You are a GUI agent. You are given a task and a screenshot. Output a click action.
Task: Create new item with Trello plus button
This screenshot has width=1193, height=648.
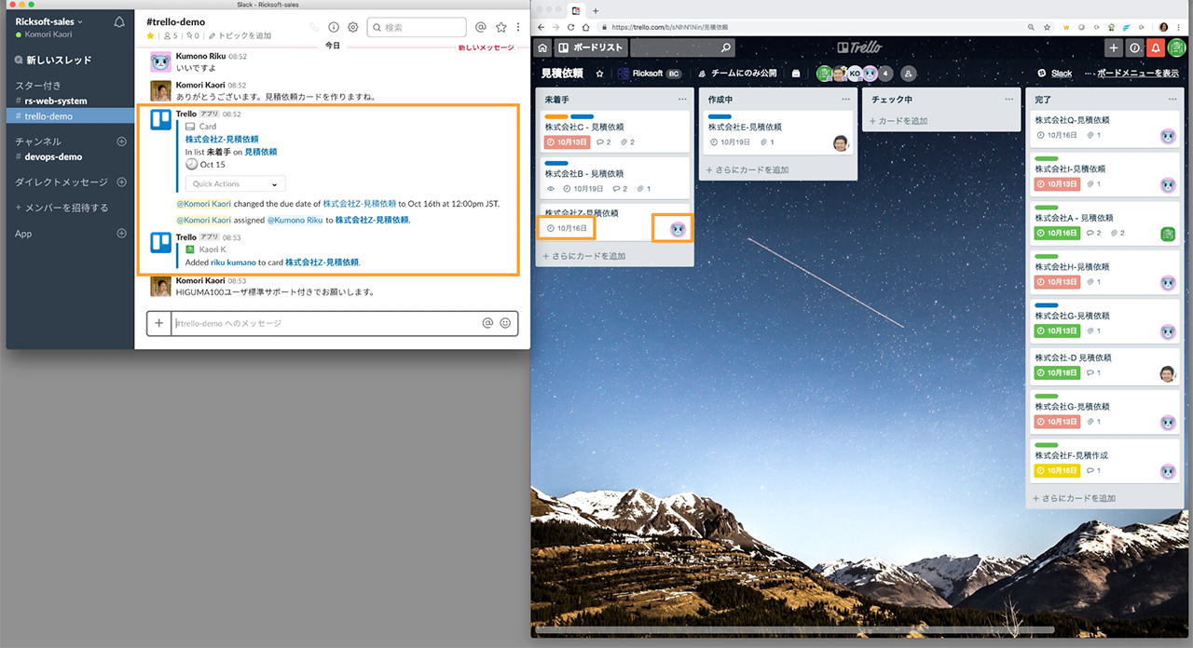pyautogui.click(x=1114, y=47)
